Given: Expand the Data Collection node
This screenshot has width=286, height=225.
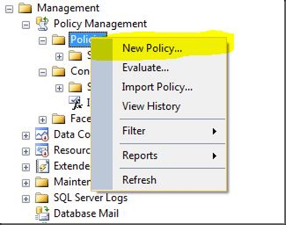Looking at the screenshot, I should [26, 135].
